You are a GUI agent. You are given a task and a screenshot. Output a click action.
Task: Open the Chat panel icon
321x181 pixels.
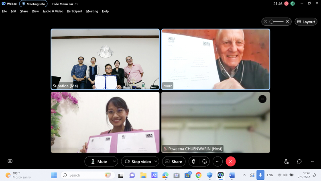(x=299, y=161)
